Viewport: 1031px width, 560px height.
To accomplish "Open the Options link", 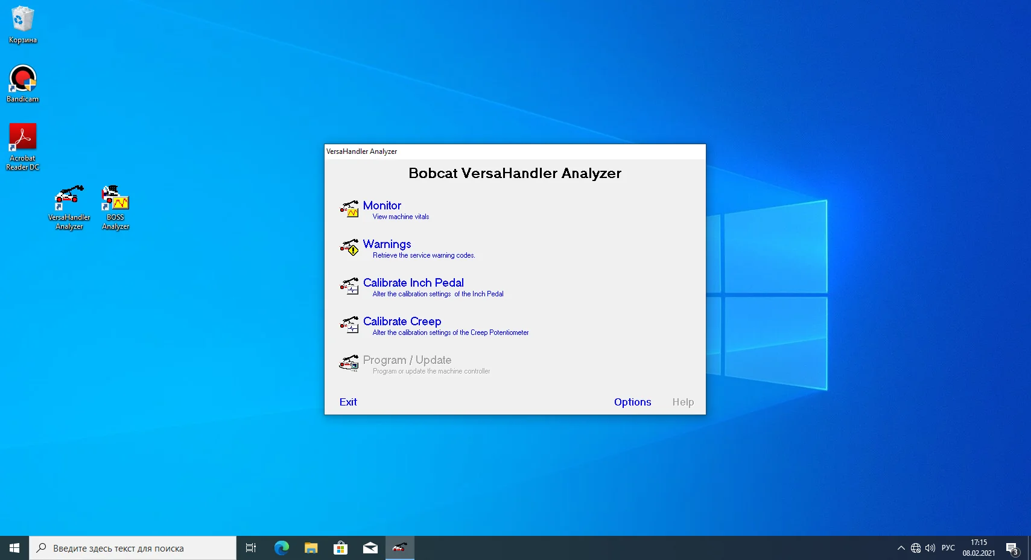I will point(632,402).
